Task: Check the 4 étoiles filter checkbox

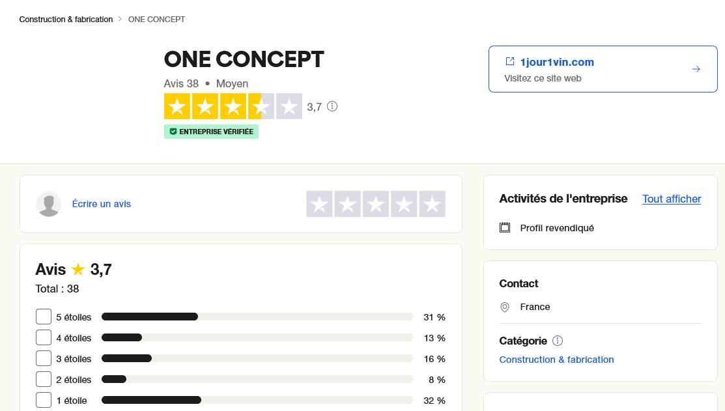Action: pyautogui.click(x=44, y=338)
